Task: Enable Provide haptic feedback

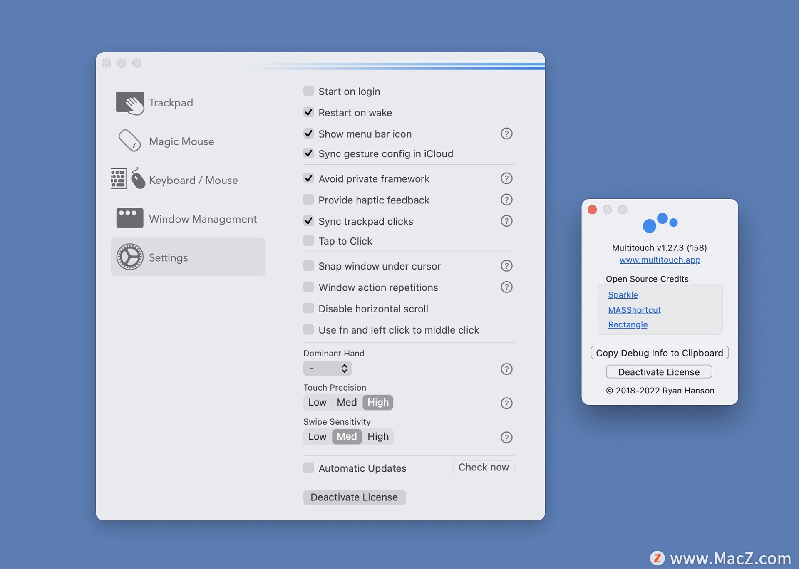Action: (308, 200)
